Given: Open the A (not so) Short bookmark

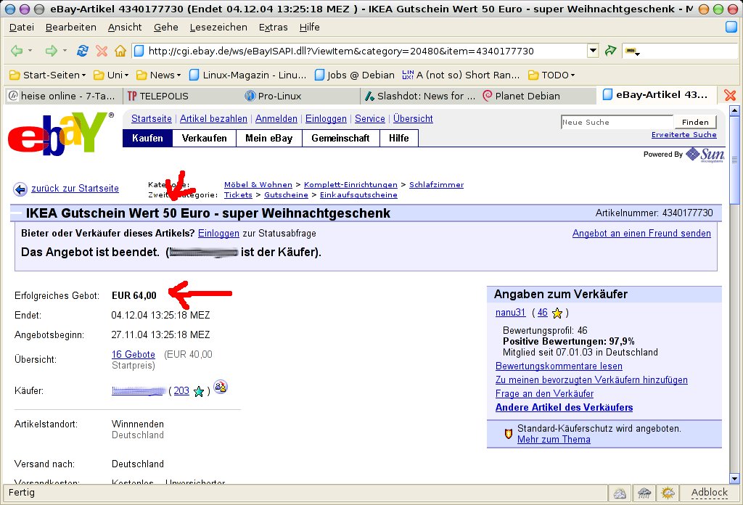Looking at the screenshot, I should [x=461, y=75].
